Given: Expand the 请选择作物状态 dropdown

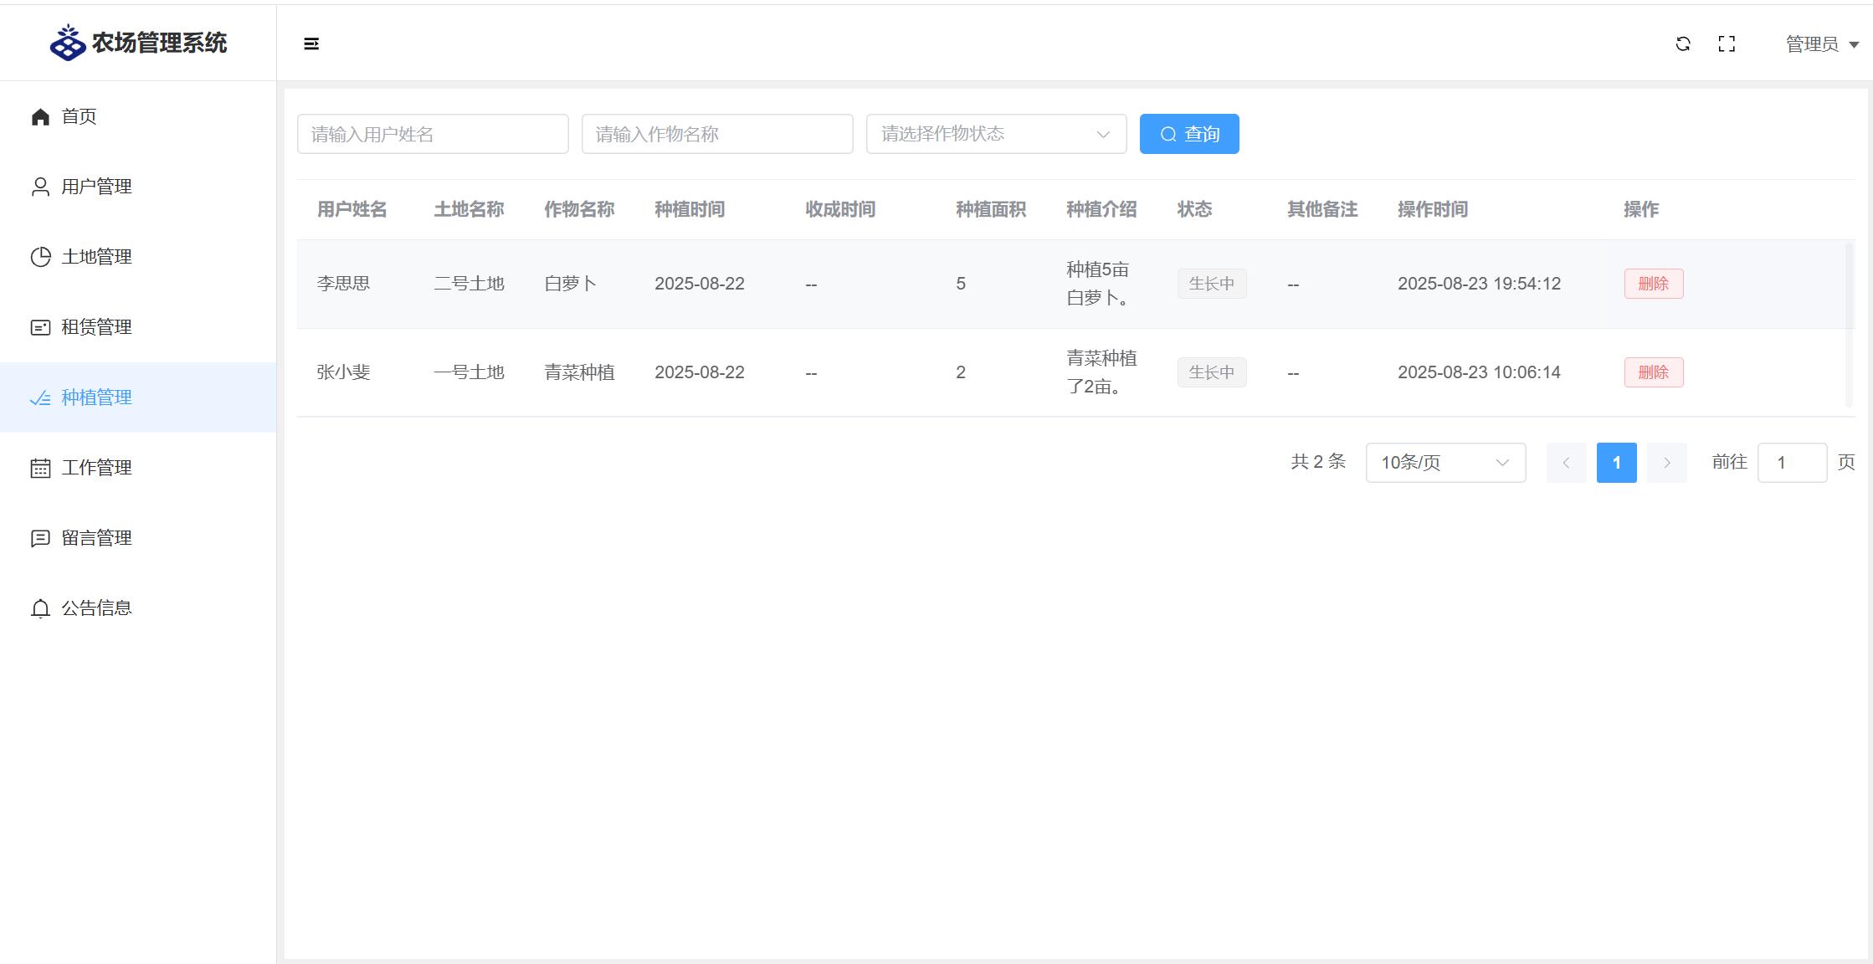Looking at the screenshot, I should click(996, 134).
